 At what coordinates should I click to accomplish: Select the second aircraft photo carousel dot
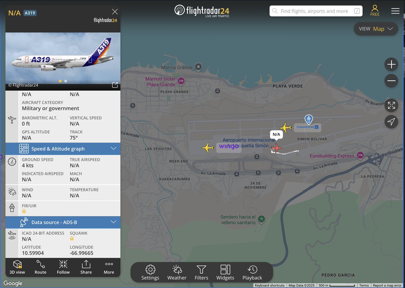(x=65, y=81)
